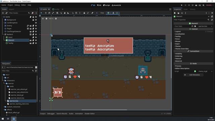
Task: Open Movie Maker mode icon
Action: (x=204, y=5)
